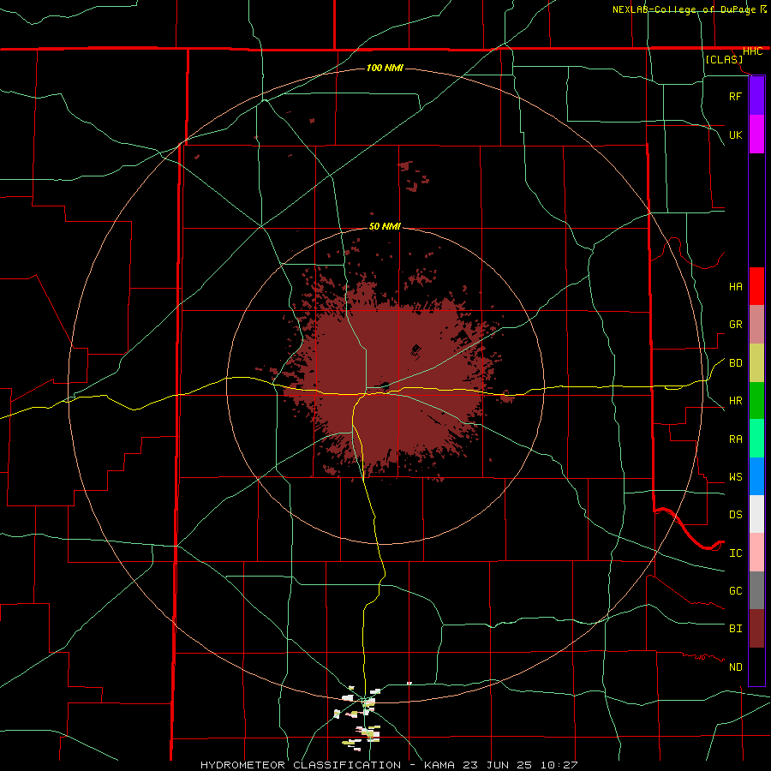Click the HR legend label
Image resolution: width=771 pixels, height=771 pixels.
[x=735, y=401]
